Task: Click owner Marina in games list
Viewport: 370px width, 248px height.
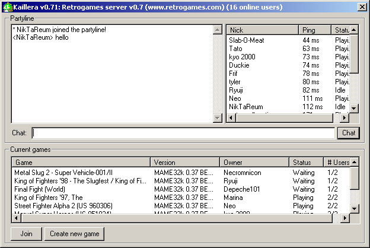Action: coord(233,198)
